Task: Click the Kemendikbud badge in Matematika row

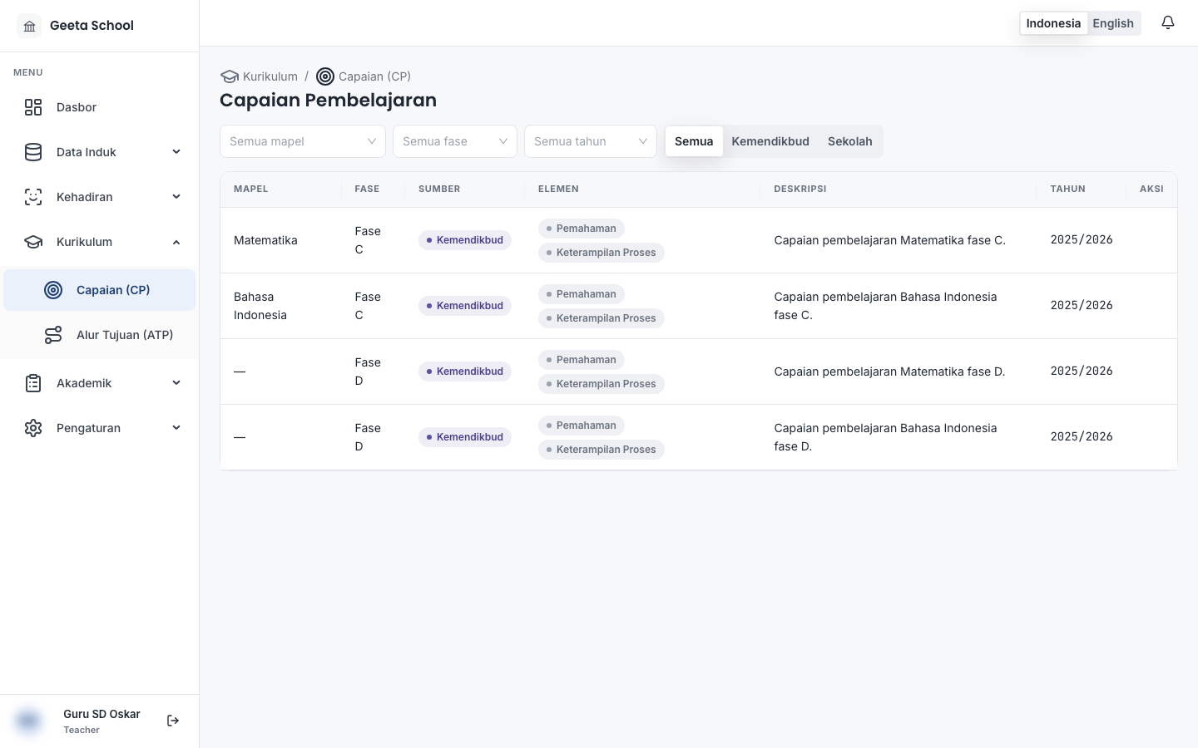Action: click(x=465, y=240)
